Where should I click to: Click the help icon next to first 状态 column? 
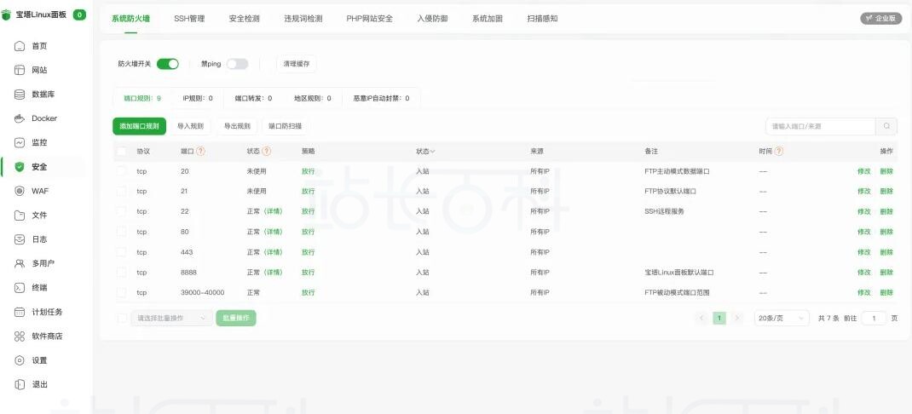click(x=267, y=151)
